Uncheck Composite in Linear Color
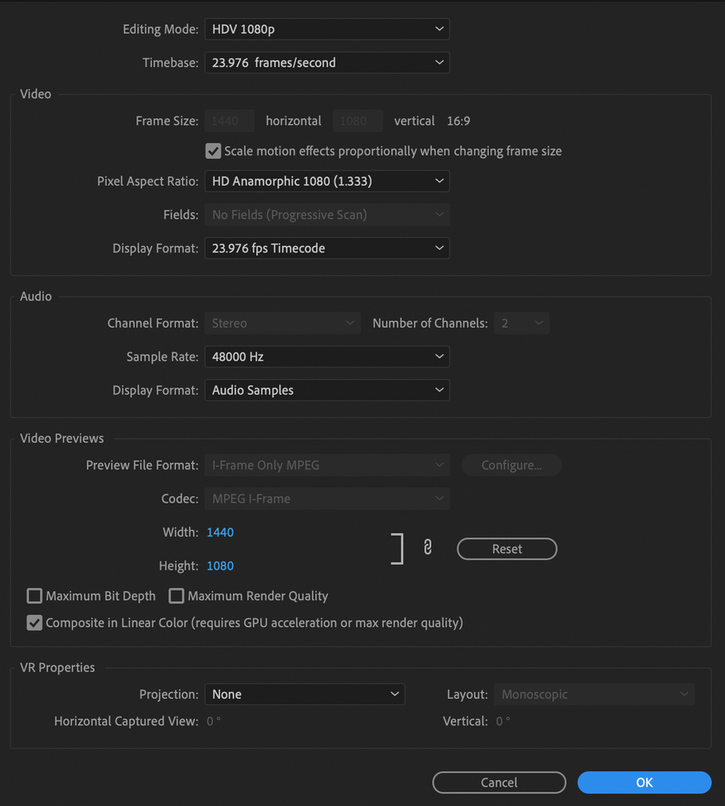Viewport: 725px width, 806px height. [x=35, y=623]
